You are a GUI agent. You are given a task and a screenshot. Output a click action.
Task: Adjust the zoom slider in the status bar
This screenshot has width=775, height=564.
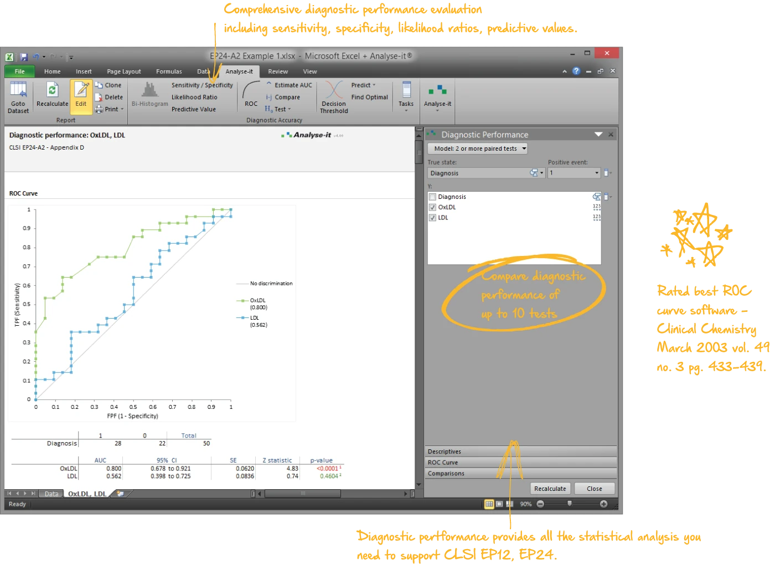point(570,504)
